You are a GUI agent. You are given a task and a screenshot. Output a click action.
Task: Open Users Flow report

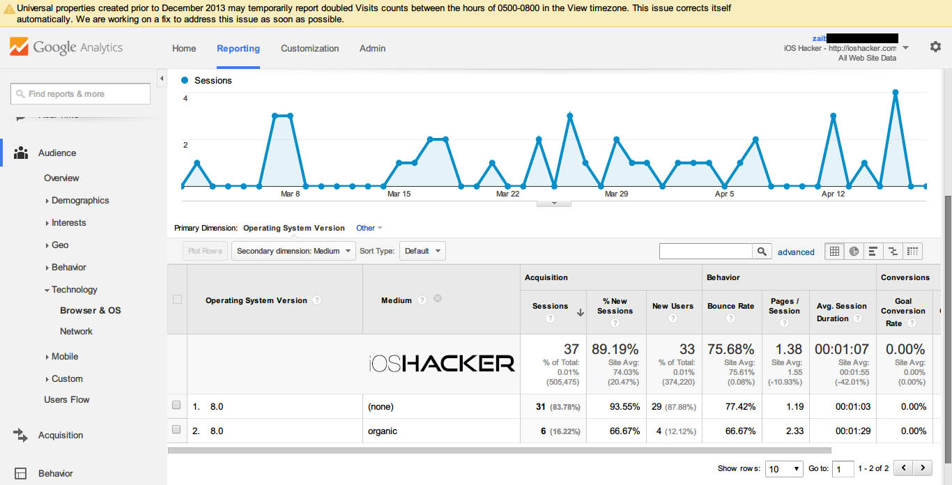(x=67, y=400)
